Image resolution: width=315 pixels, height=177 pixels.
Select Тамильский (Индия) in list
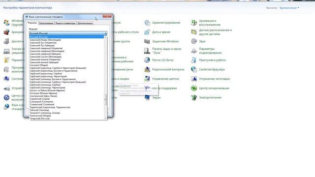(66, 116)
